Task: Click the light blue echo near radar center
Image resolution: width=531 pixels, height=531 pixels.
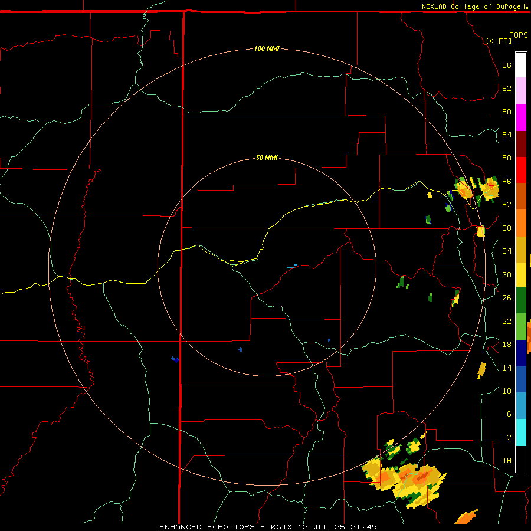Action: click(291, 266)
